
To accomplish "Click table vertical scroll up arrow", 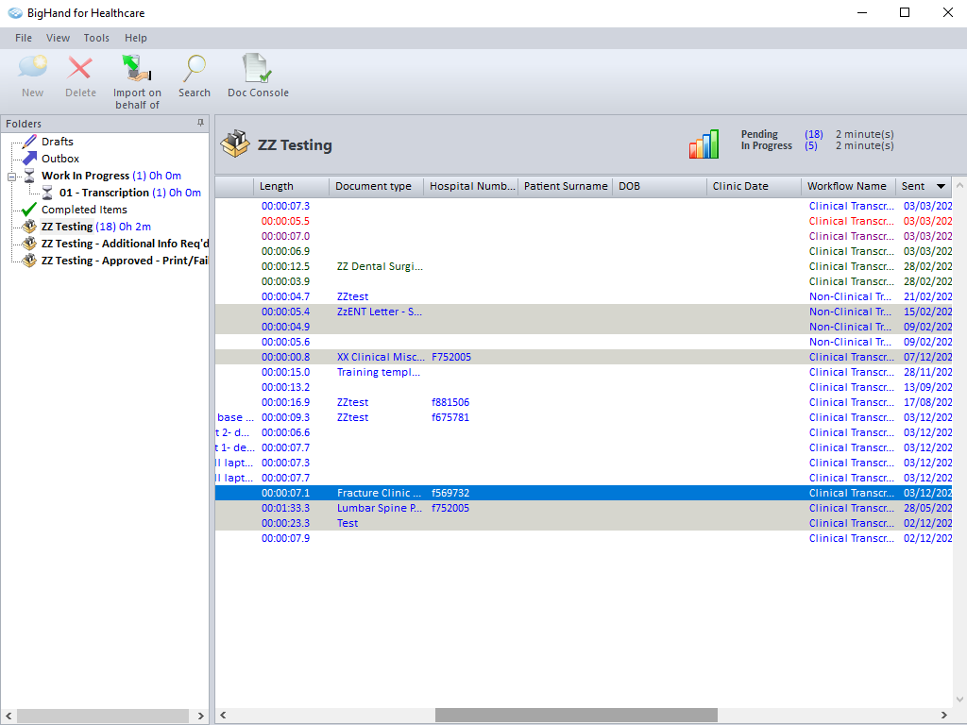I will pos(959,185).
